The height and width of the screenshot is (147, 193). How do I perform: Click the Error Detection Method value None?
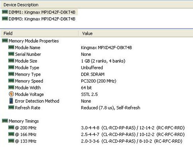(x=86, y=101)
